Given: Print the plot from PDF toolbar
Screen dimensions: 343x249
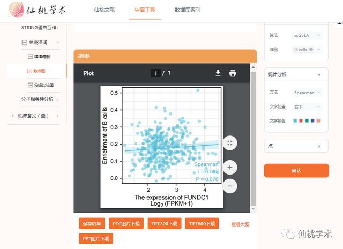Looking at the screenshot, I should pyautogui.click(x=233, y=73).
